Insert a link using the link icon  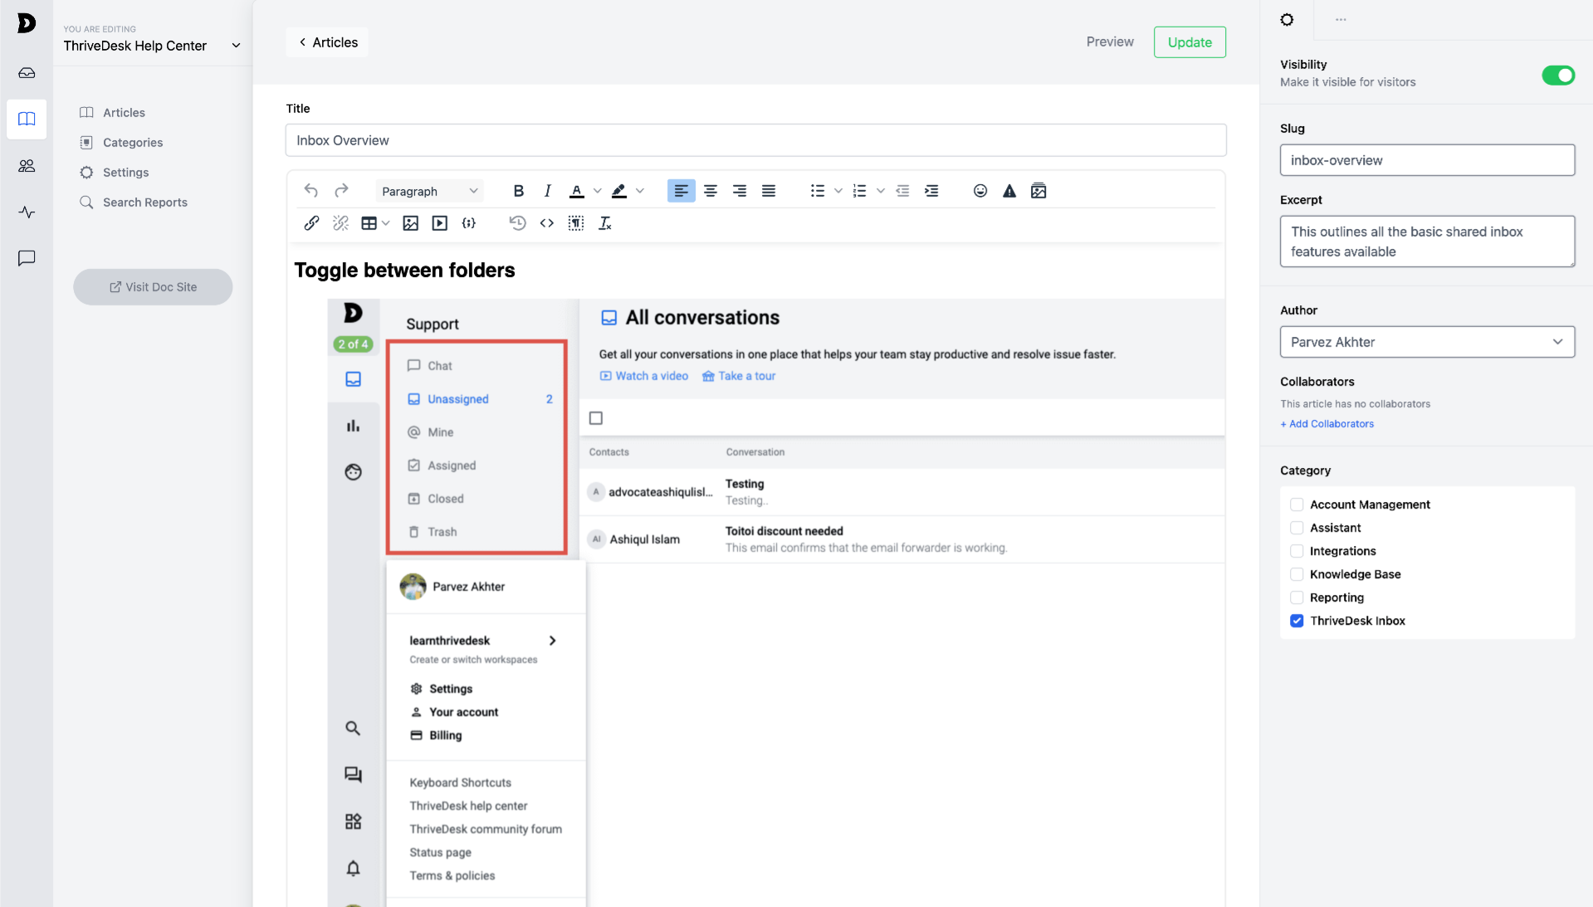pyautogui.click(x=311, y=223)
